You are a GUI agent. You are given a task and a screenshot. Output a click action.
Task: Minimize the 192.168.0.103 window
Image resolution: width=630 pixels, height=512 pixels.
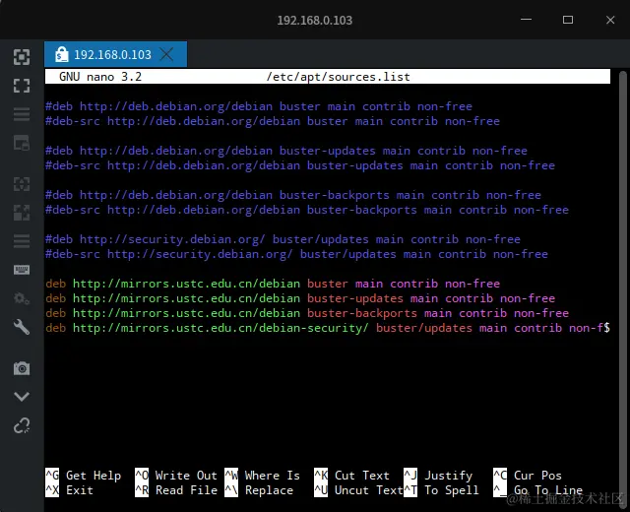(x=526, y=20)
